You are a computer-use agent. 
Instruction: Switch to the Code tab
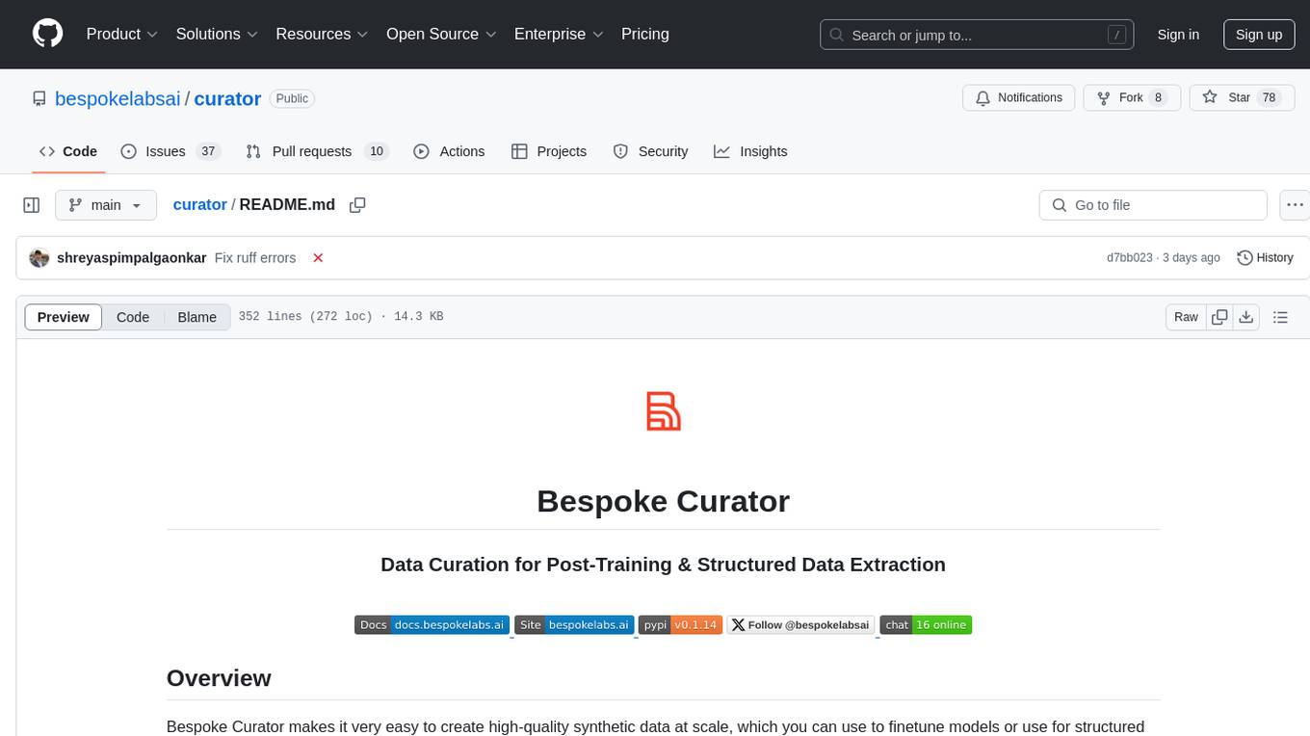click(68, 151)
